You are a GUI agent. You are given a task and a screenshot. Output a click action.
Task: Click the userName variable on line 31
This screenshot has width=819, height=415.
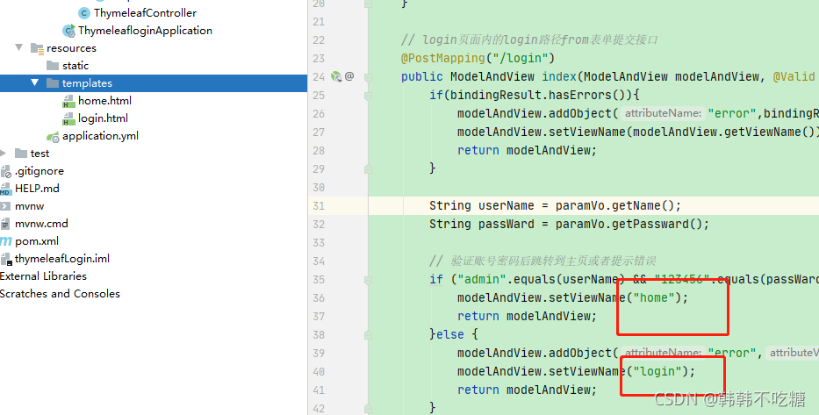506,205
